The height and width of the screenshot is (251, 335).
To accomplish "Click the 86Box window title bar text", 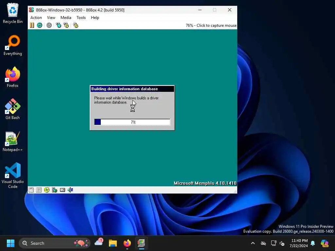I will pos(80,10).
